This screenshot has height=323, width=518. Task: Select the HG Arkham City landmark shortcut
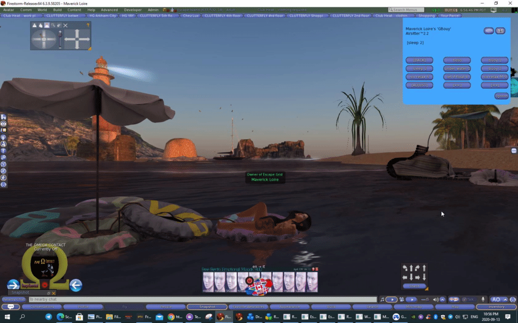pyautogui.click(x=103, y=16)
